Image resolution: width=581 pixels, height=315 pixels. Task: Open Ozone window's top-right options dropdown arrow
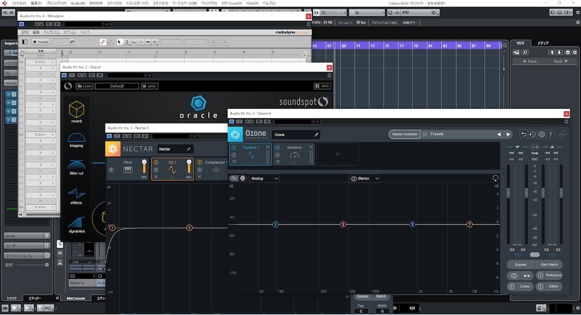567,121
